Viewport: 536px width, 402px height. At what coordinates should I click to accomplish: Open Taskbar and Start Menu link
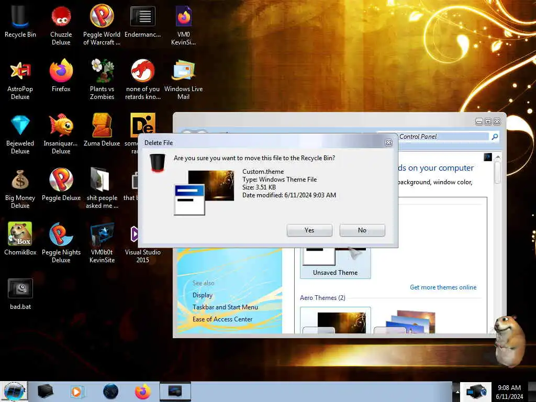(225, 307)
